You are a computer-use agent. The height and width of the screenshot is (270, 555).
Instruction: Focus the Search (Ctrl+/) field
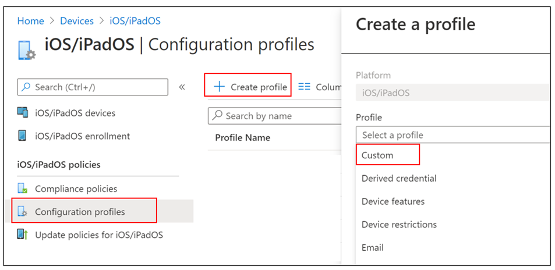(x=93, y=87)
